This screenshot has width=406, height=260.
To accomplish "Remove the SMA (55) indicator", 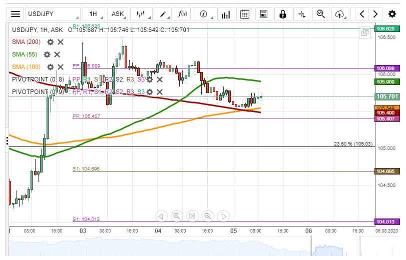I will (57, 54).
